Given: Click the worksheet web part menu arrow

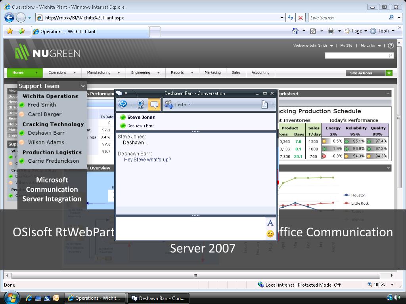Looking at the screenshot, I should 388,93.
